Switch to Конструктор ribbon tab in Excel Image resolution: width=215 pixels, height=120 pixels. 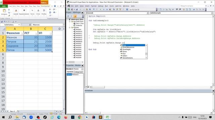pos(45,6)
